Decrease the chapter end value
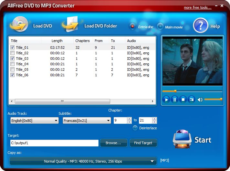The height and width of the screenshot is (171, 230). (155, 122)
